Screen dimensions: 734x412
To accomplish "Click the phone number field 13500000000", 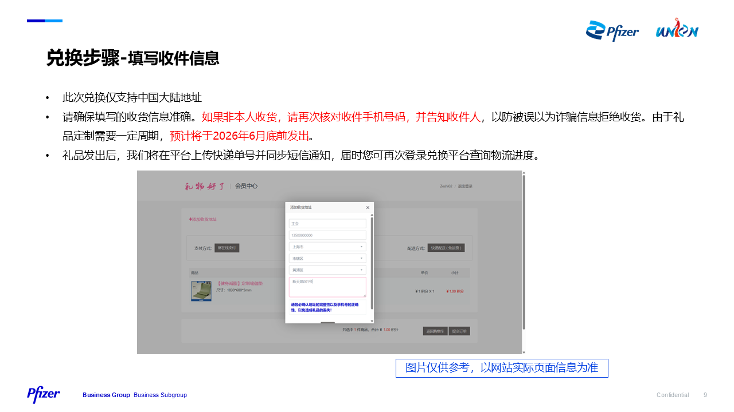I will click(327, 235).
